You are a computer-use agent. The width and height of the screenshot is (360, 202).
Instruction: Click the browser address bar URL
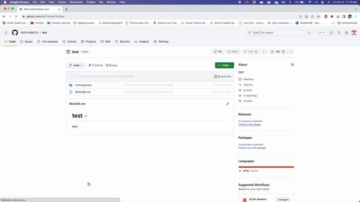click(45, 16)
